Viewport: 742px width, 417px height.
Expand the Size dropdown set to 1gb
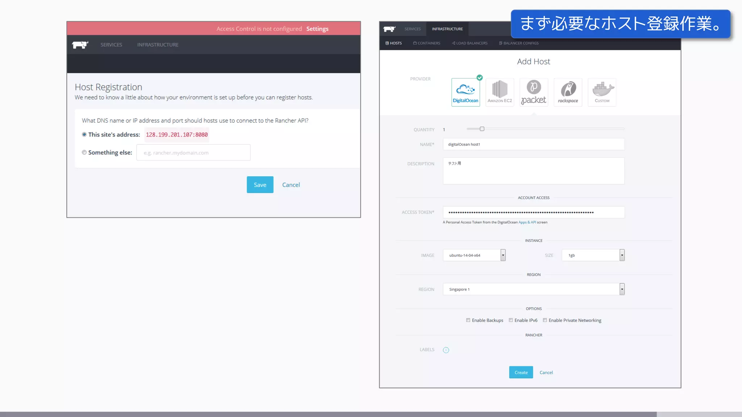593,255
